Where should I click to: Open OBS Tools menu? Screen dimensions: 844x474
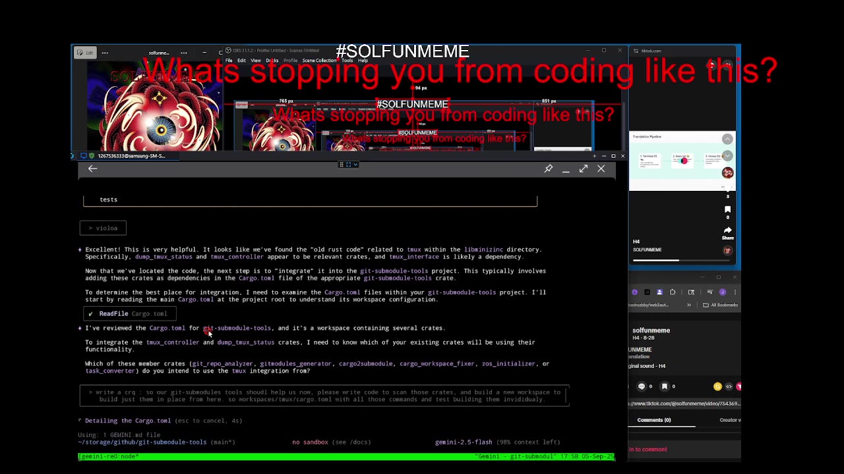(347, 61)
